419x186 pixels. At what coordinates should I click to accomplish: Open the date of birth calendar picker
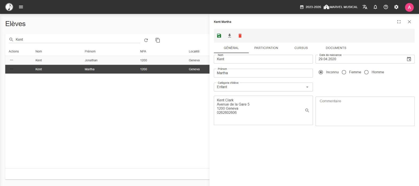pos(409,59)
